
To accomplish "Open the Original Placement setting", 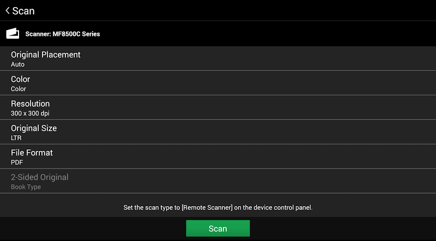I will tap(218, 59).
